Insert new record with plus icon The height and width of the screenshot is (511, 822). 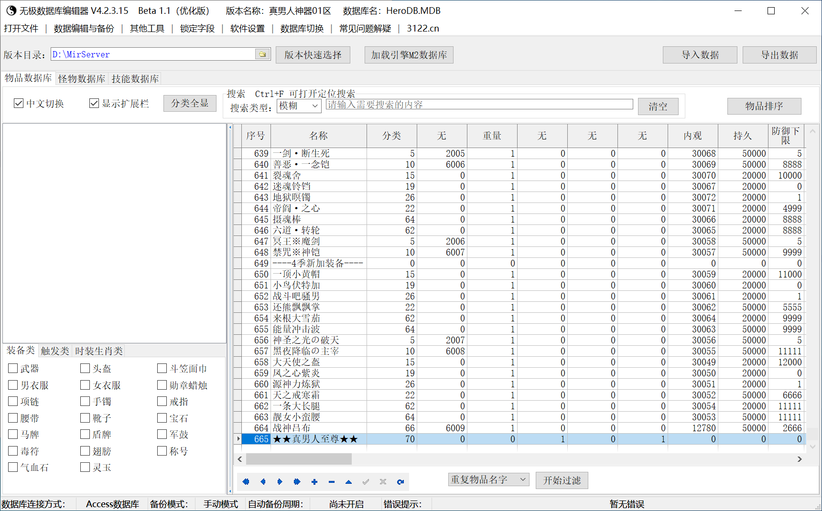(314, 482)
